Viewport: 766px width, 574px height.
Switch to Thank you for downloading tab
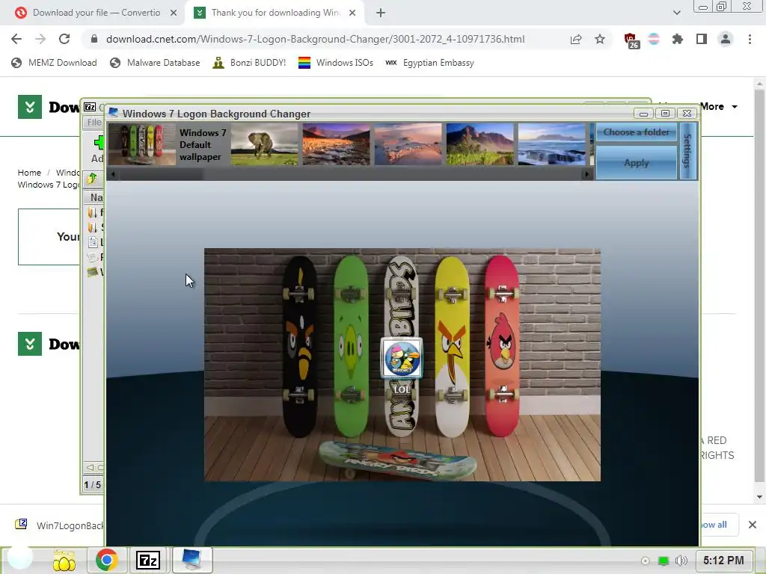[274, 13]
